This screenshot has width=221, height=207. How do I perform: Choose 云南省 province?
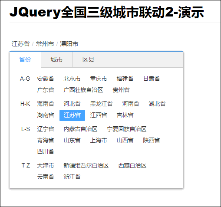[46, 177]
